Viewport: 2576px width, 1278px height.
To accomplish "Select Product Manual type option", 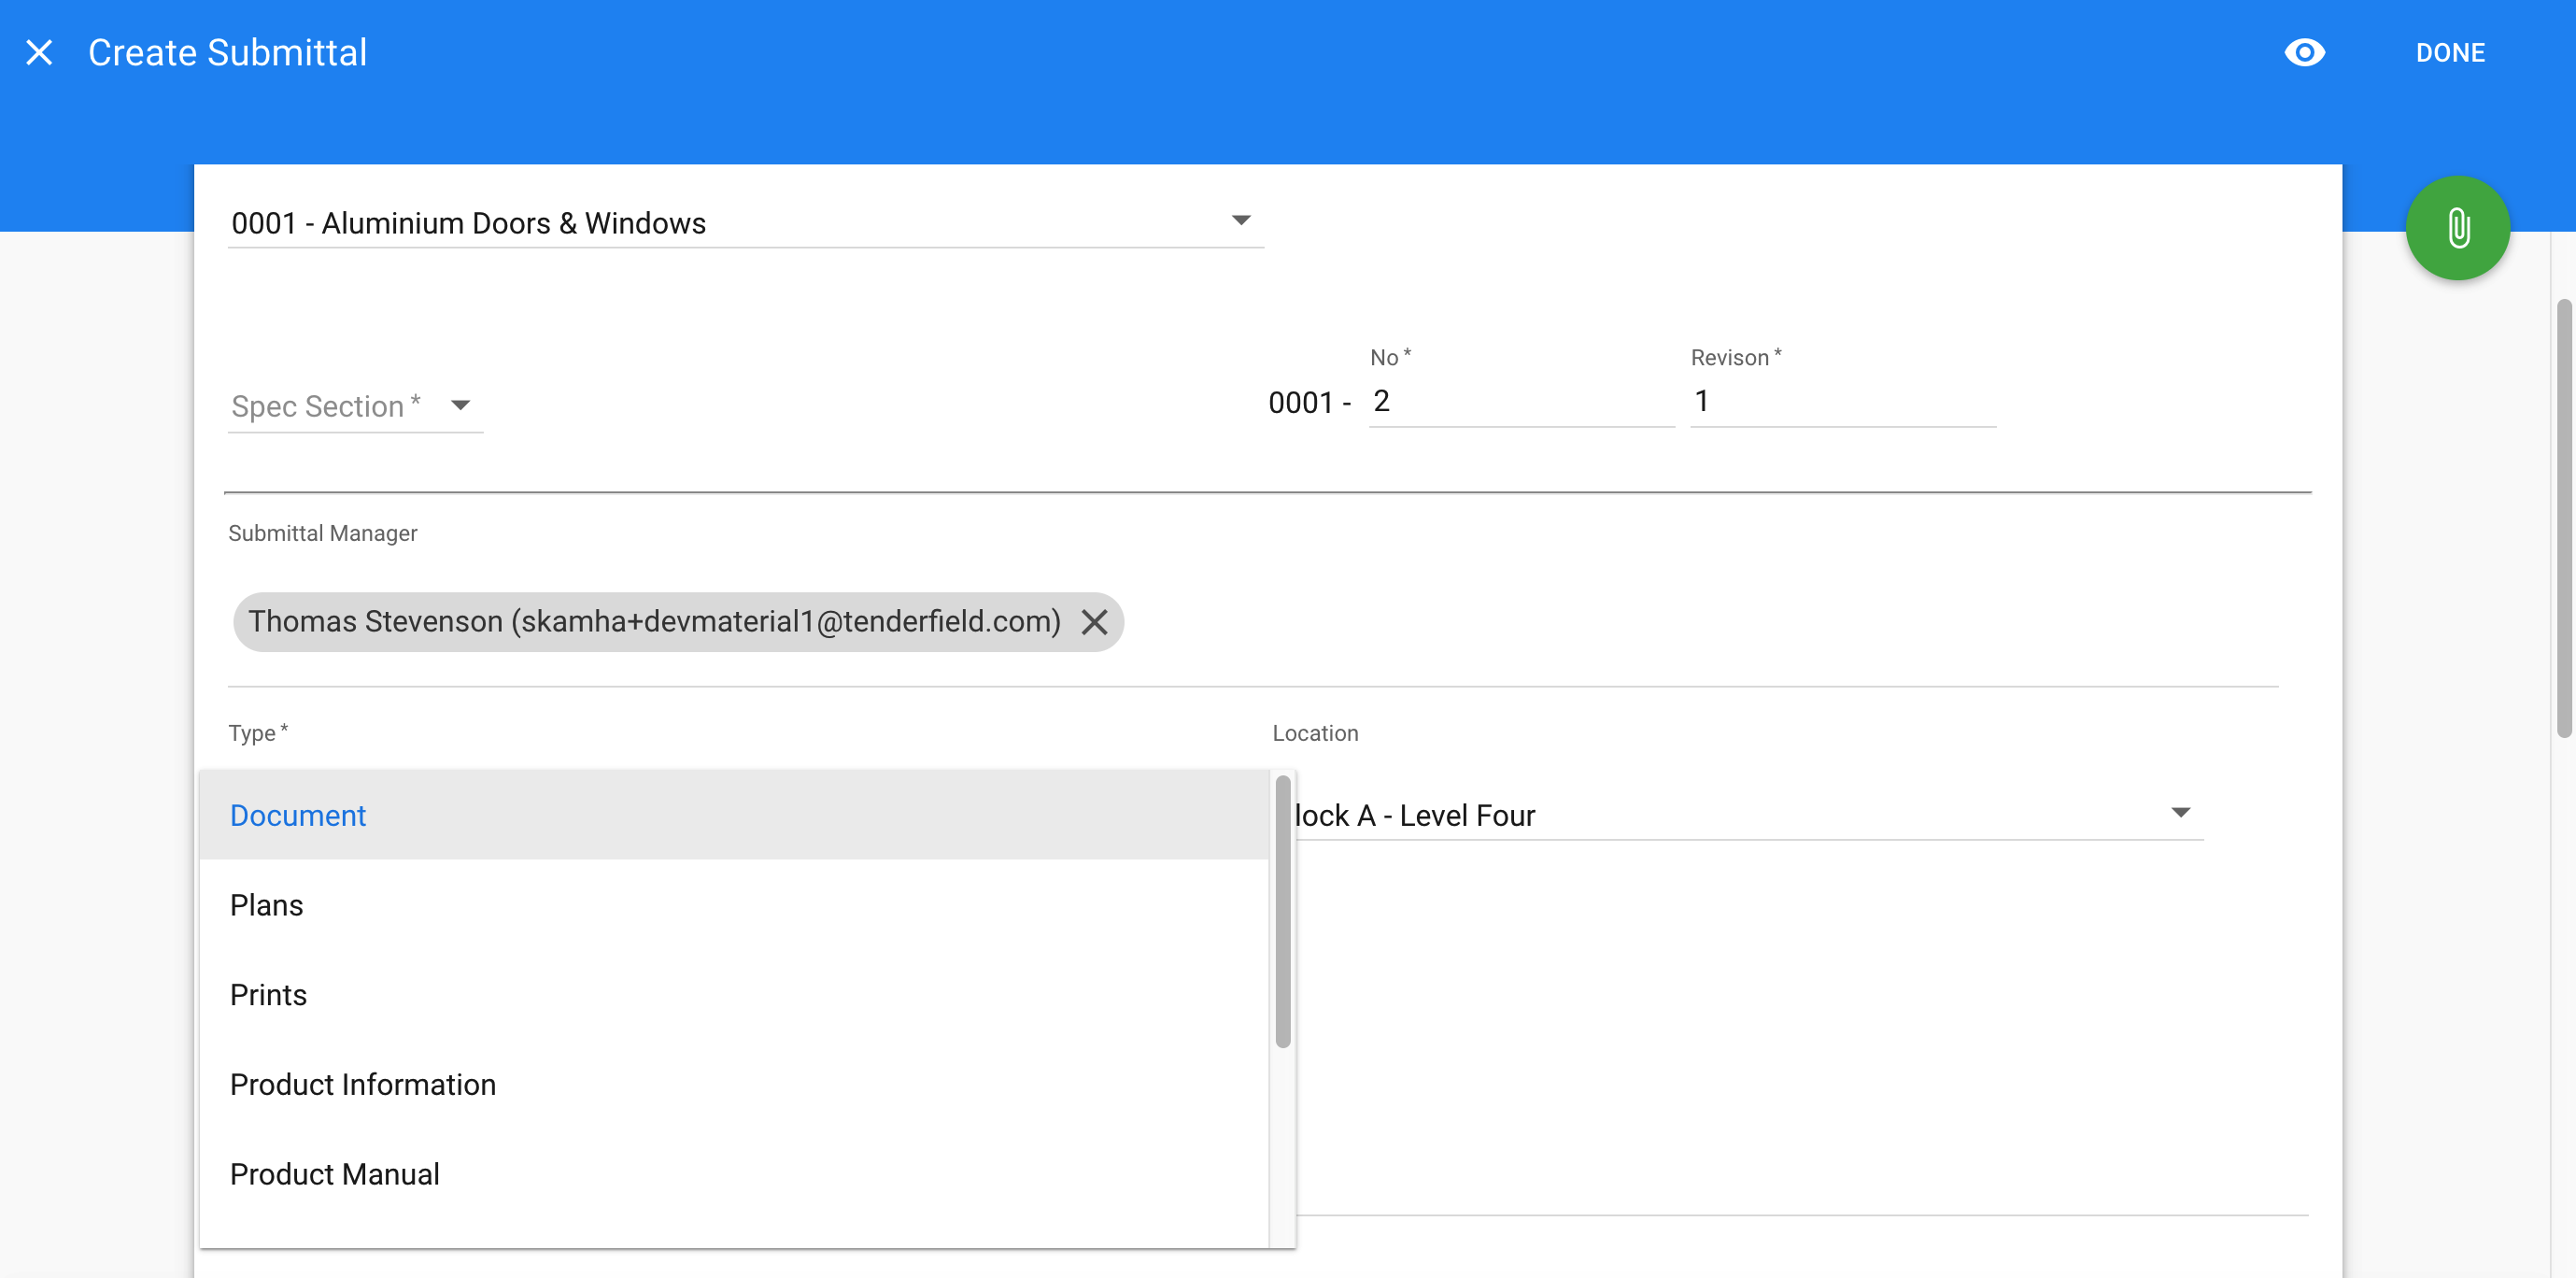I will (x=734, y=1174).
